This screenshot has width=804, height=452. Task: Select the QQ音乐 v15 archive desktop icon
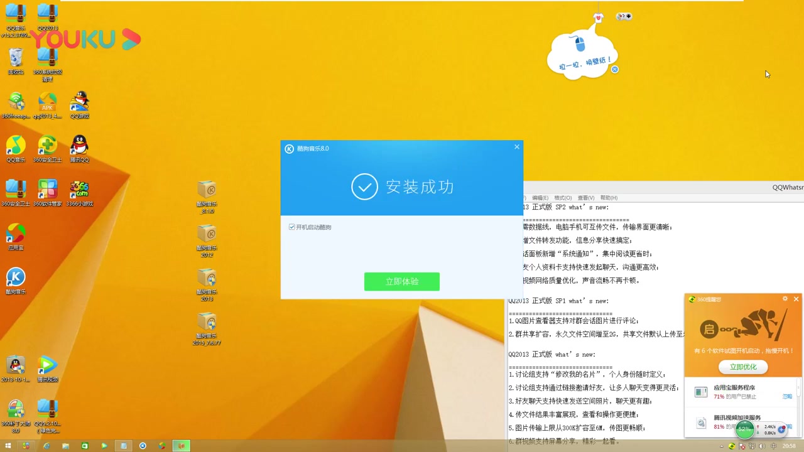[16, 19]
